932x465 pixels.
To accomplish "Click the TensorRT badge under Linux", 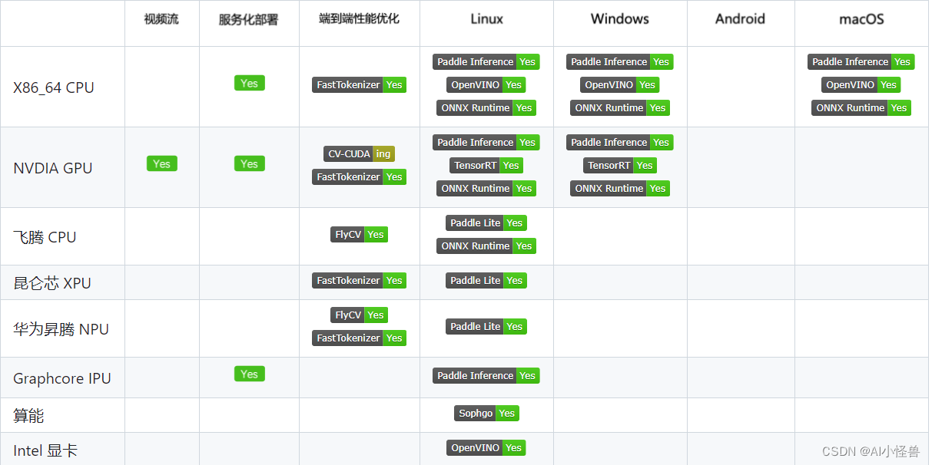I will 486,165.
